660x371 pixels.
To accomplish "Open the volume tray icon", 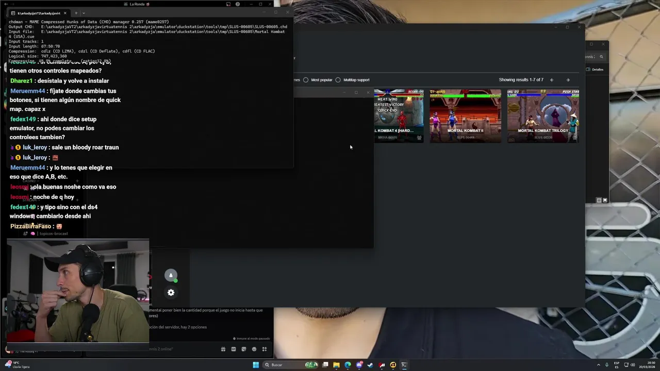I will click(633, 365).
